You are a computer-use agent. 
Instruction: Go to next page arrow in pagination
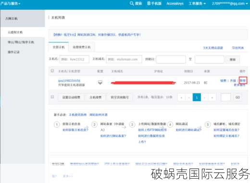pyautogui.click(x=204, y=97)
